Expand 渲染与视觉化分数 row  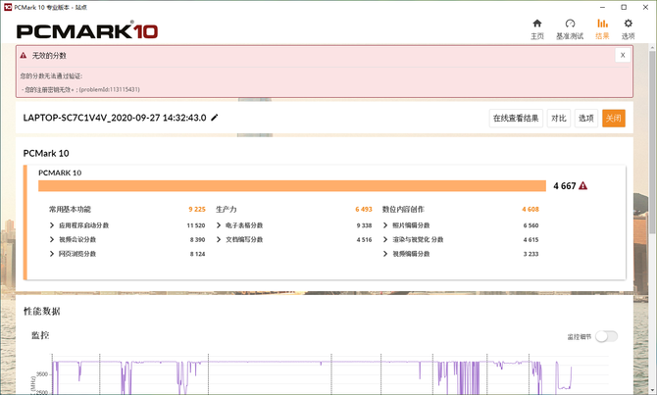pos(385,239)
